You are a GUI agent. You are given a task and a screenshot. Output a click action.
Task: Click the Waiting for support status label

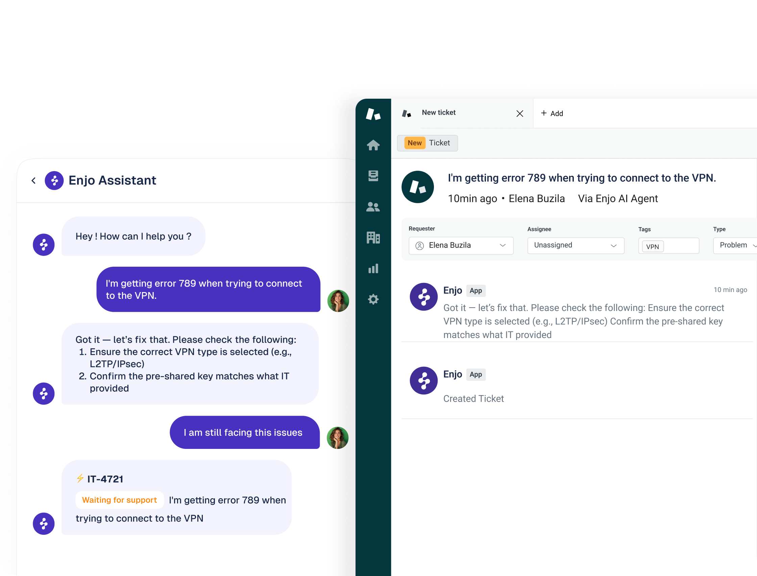point(119,500)
